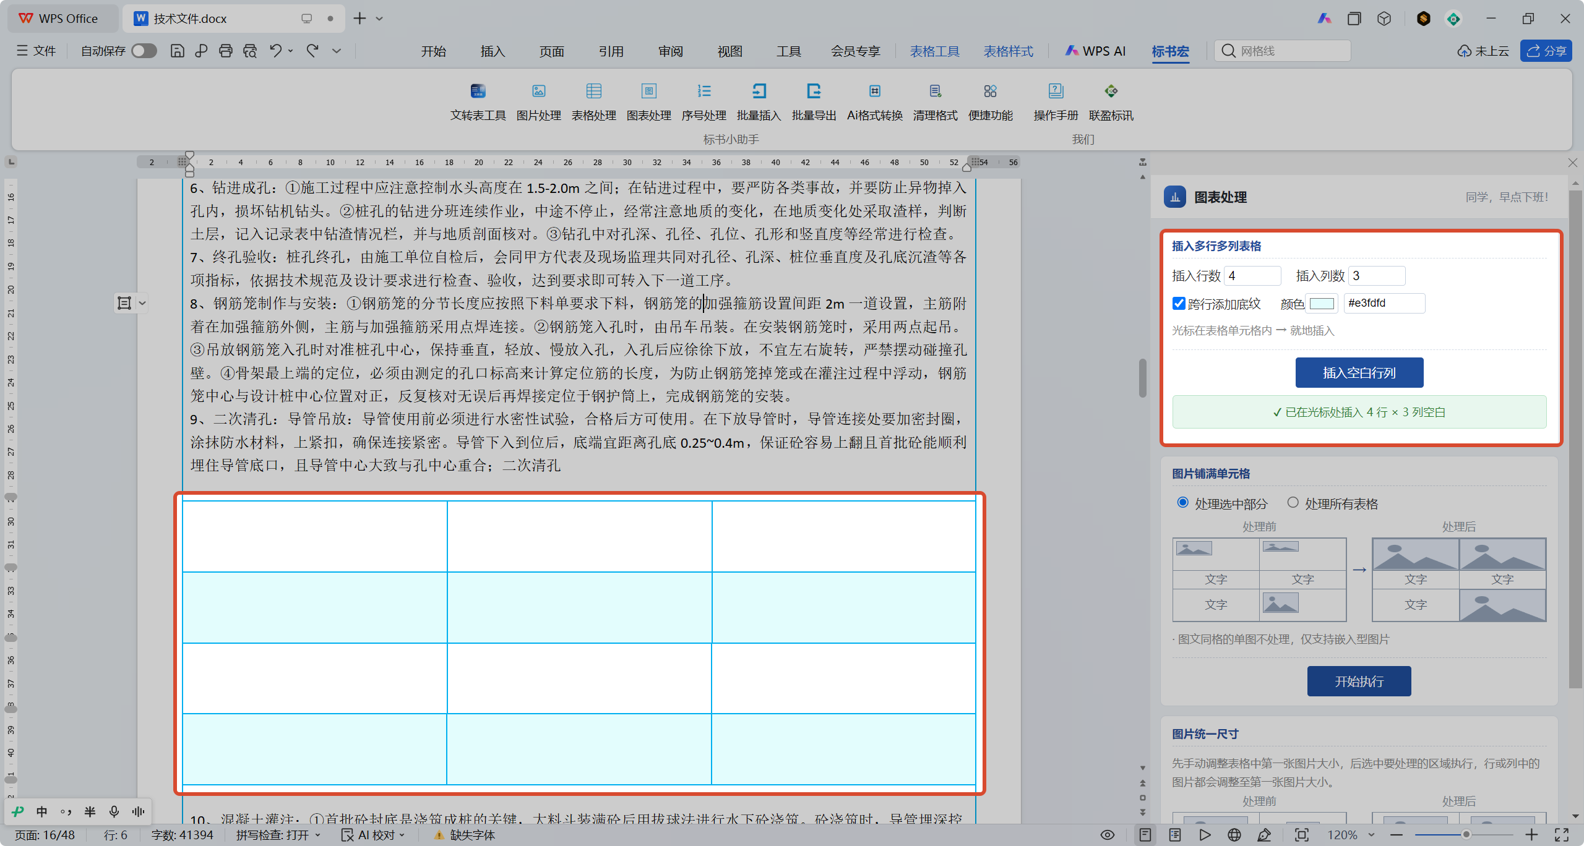
Task: Open the 表格处理 tool
Action: click(x=593, y=102)
